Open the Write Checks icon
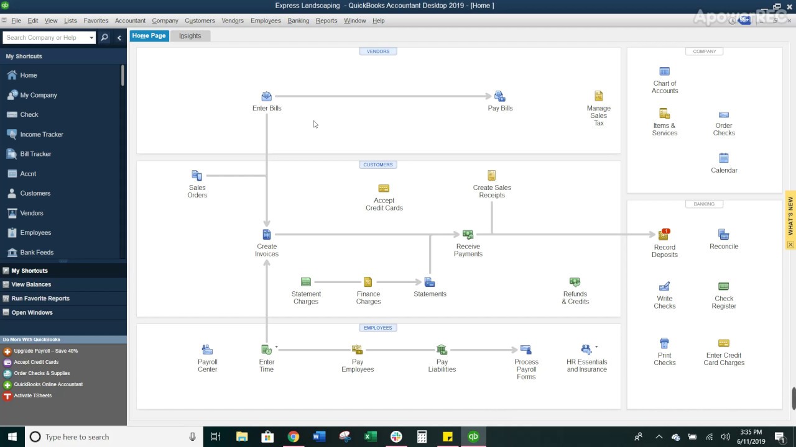Screen dimensions: 796x447 click(x=664, y=287)
